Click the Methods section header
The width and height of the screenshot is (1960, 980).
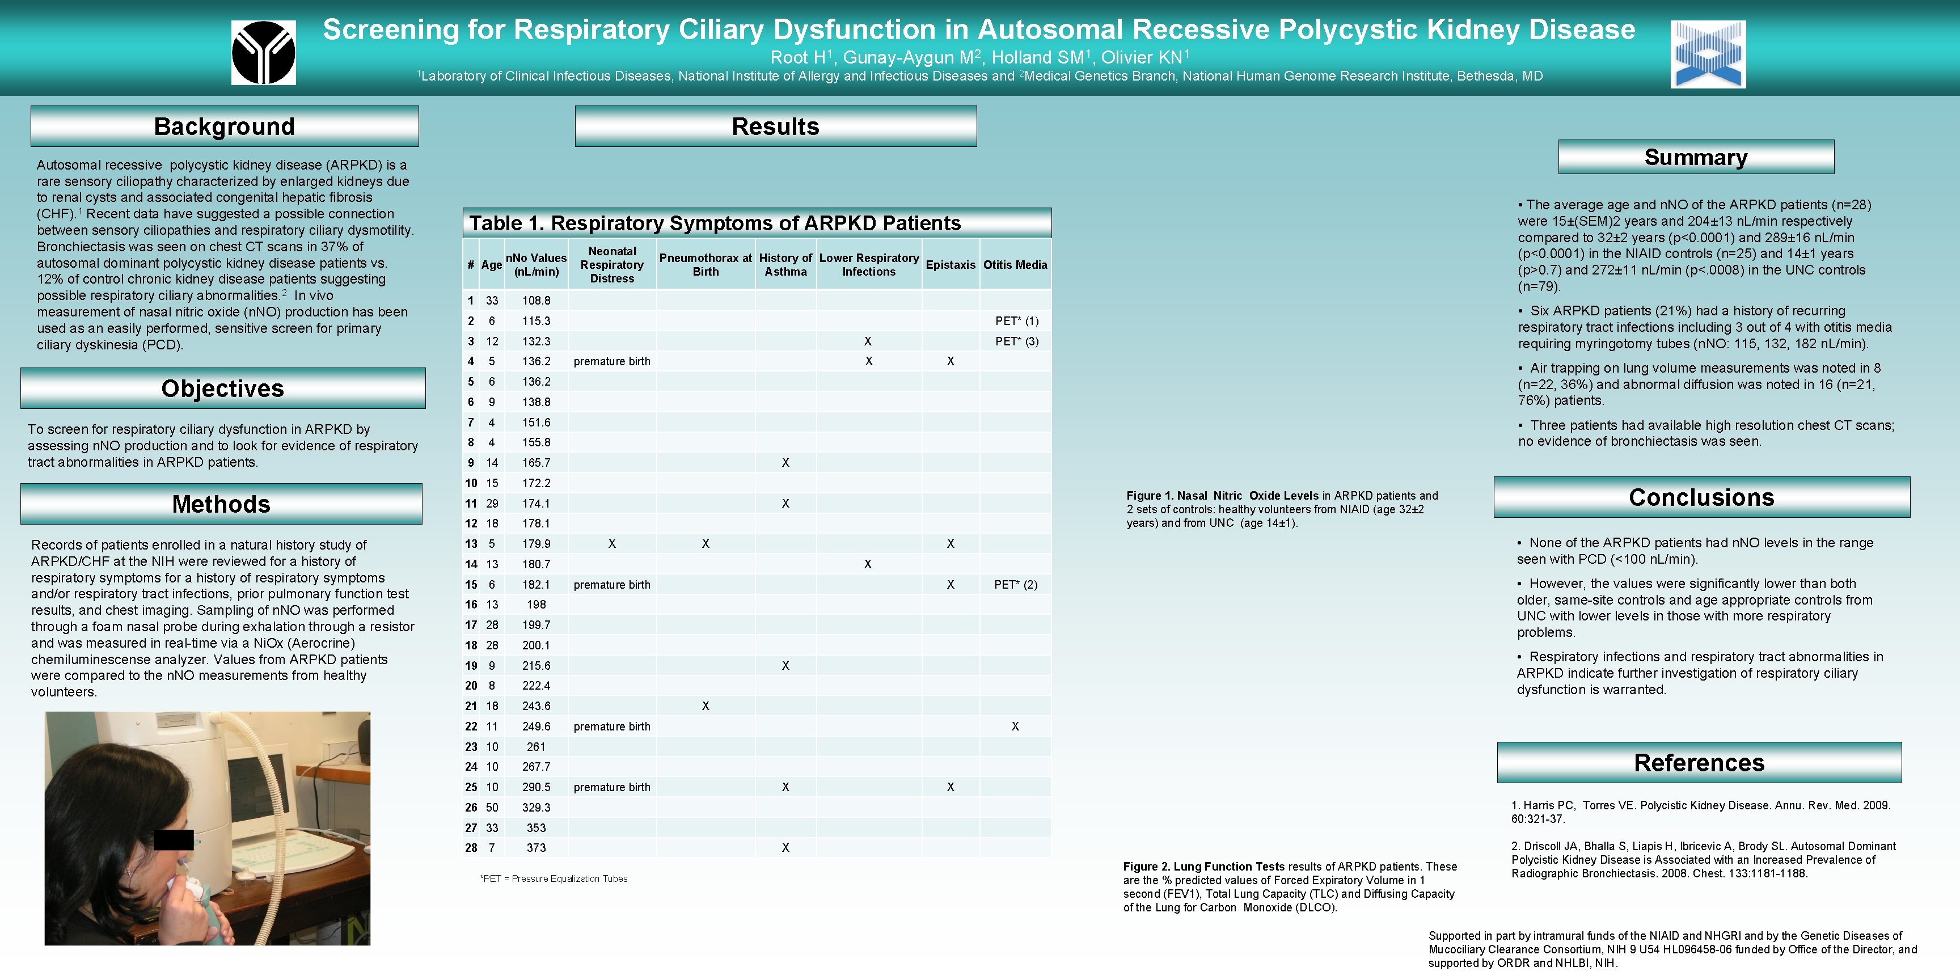pyautogui.click(x=221, y=504)
